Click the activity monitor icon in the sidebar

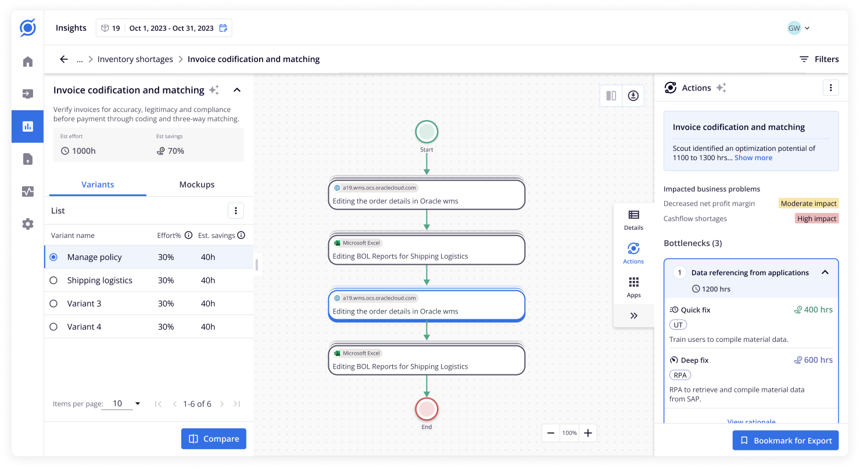pyautogui.click(x=27, y=191)
